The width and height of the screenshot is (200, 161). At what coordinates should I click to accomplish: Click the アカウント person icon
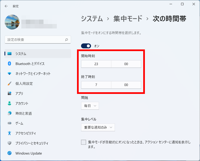[x=9, y=103]
